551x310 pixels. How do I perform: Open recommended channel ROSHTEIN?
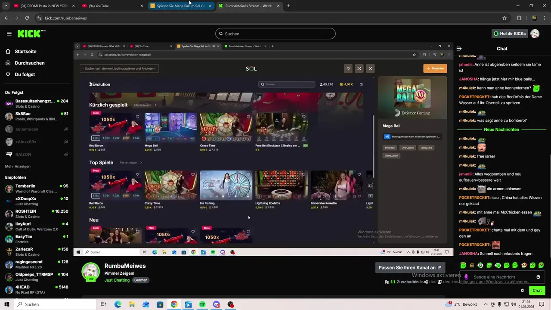click(x=37, y=214)
